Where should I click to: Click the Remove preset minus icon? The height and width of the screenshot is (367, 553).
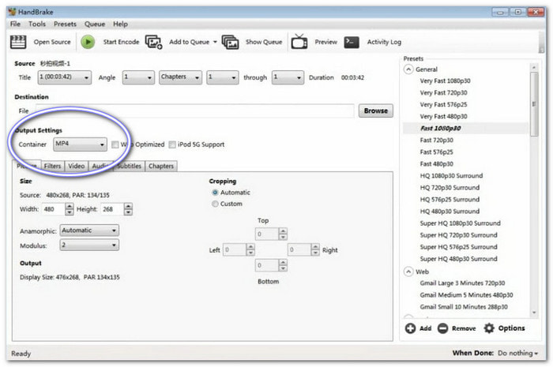(x=442, y=328)
